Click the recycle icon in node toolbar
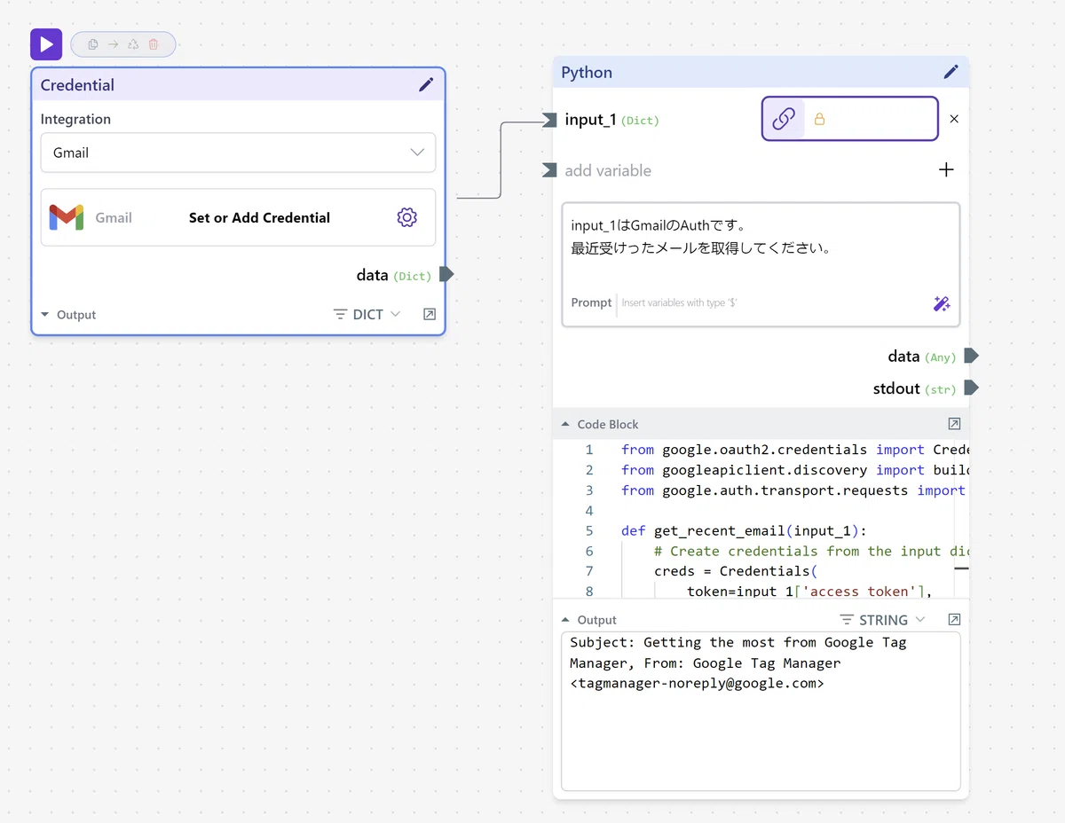This screenshot has width=1065, height=823. point(133,44)
